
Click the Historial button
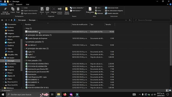point(99,13)
